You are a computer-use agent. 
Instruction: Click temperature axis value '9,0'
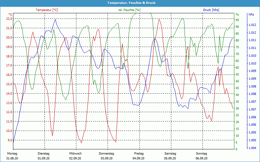click(10, 140)
